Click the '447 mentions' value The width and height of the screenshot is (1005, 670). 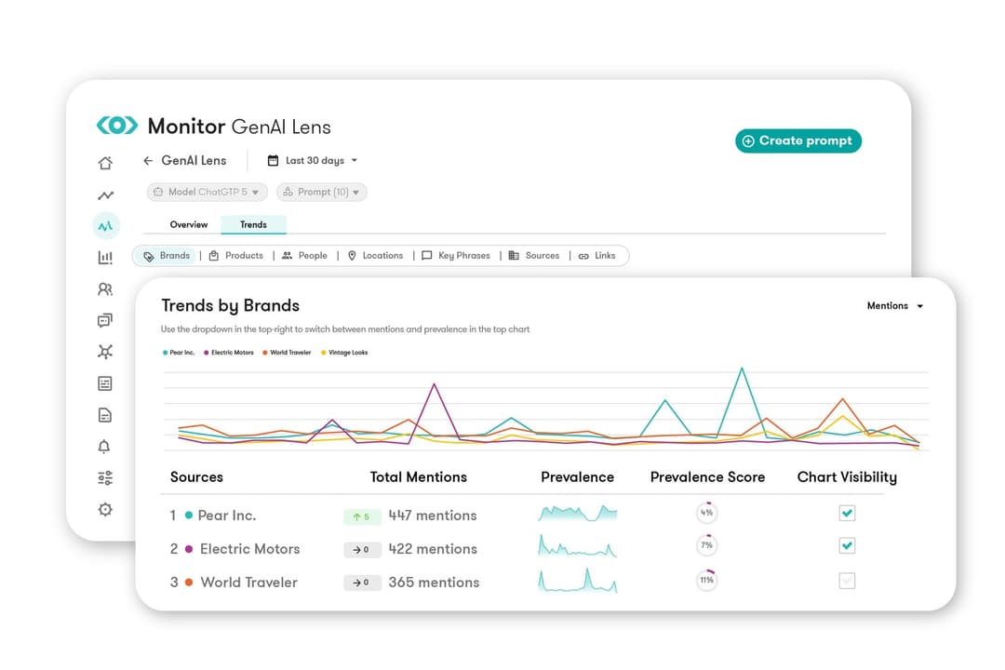click(433, 516)
